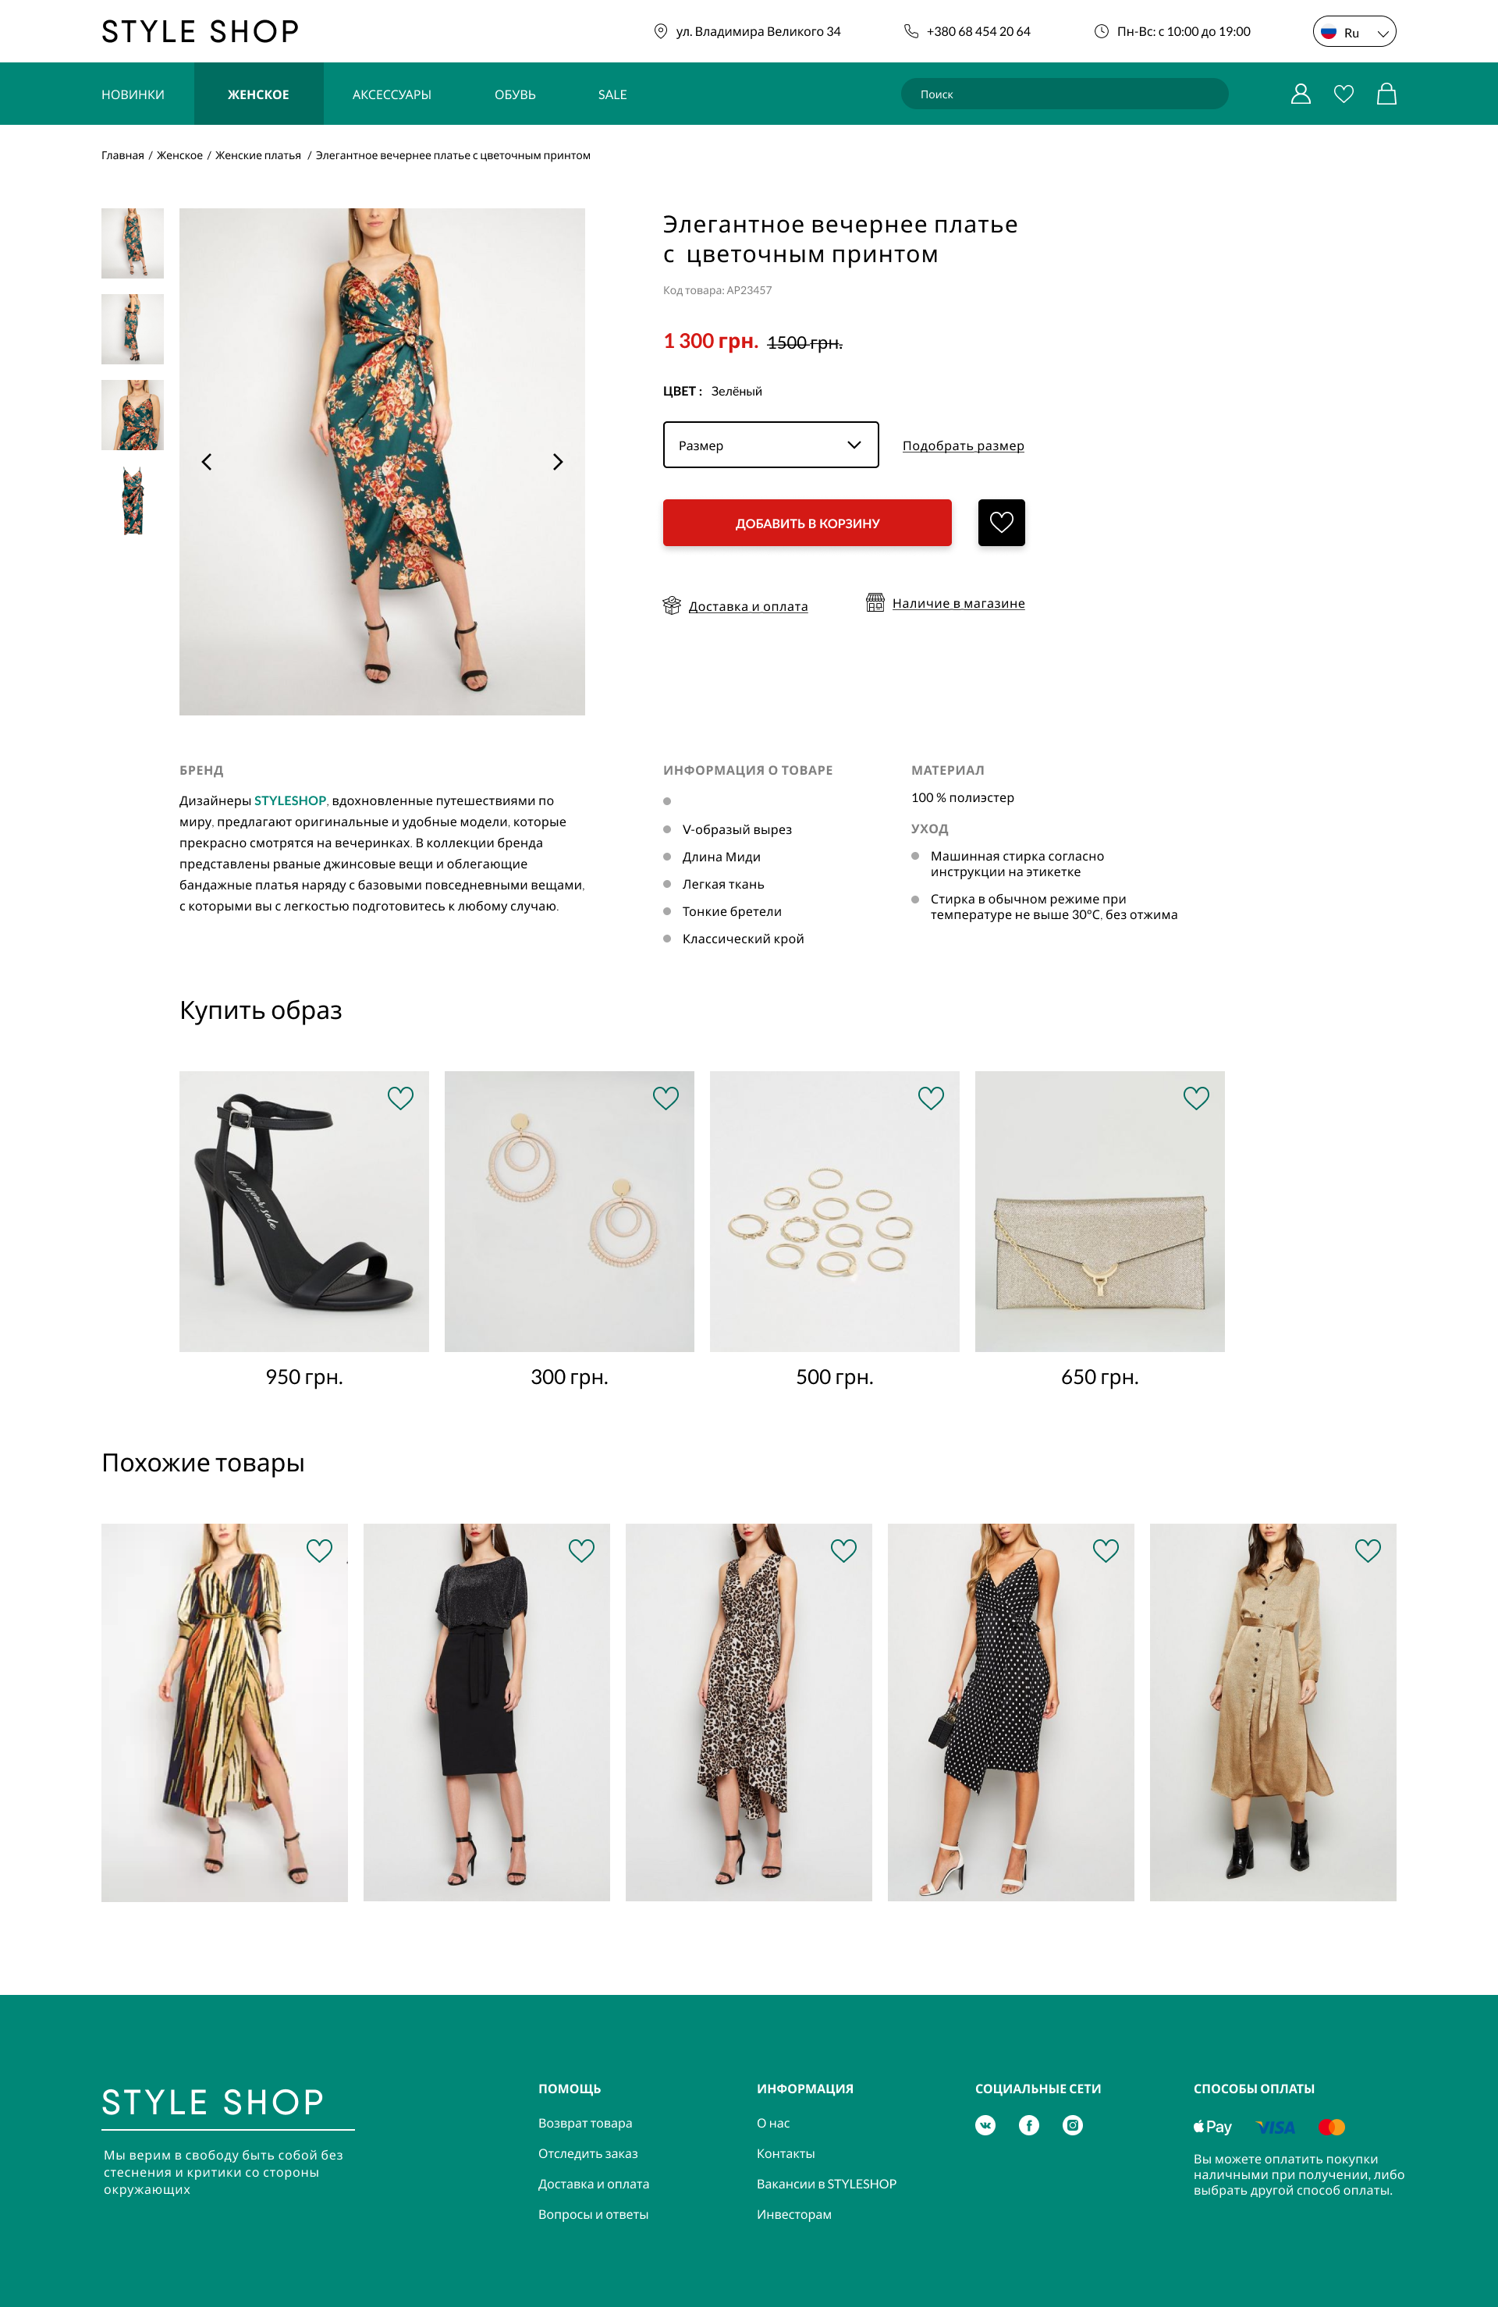Focus the Поиск search field

pyautogui.click(x=1065, y=94)
